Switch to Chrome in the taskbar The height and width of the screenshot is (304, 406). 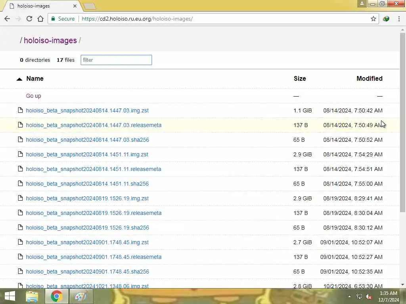tap(56, 296)
